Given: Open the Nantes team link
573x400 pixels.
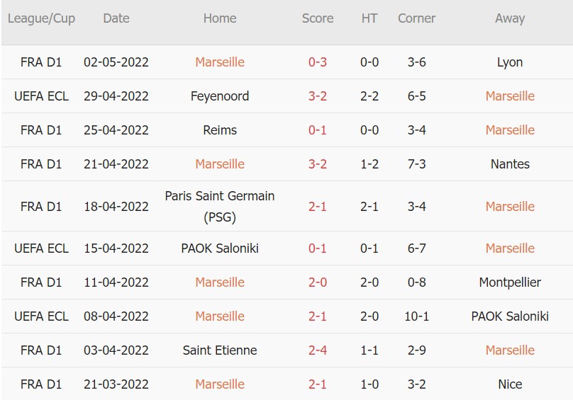Looking at the screenshot, I should pyautogui.click(x=510, y=164).
